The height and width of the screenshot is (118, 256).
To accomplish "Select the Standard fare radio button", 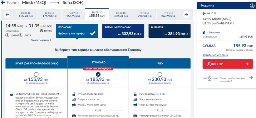I will [98, 74].
